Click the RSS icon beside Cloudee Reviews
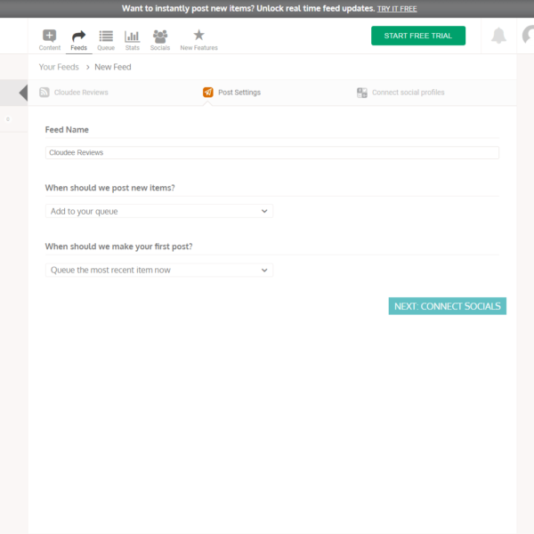Viewport: 534px width, 534px height. [44, 93]
